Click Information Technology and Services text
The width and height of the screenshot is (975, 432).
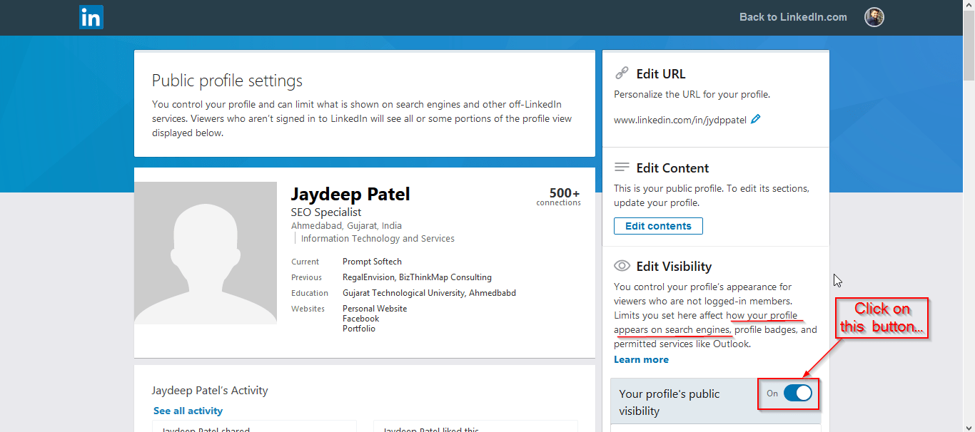click(378, 239)
